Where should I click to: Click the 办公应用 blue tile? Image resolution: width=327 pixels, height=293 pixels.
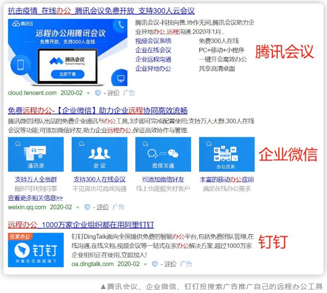(x=226, y=154)
